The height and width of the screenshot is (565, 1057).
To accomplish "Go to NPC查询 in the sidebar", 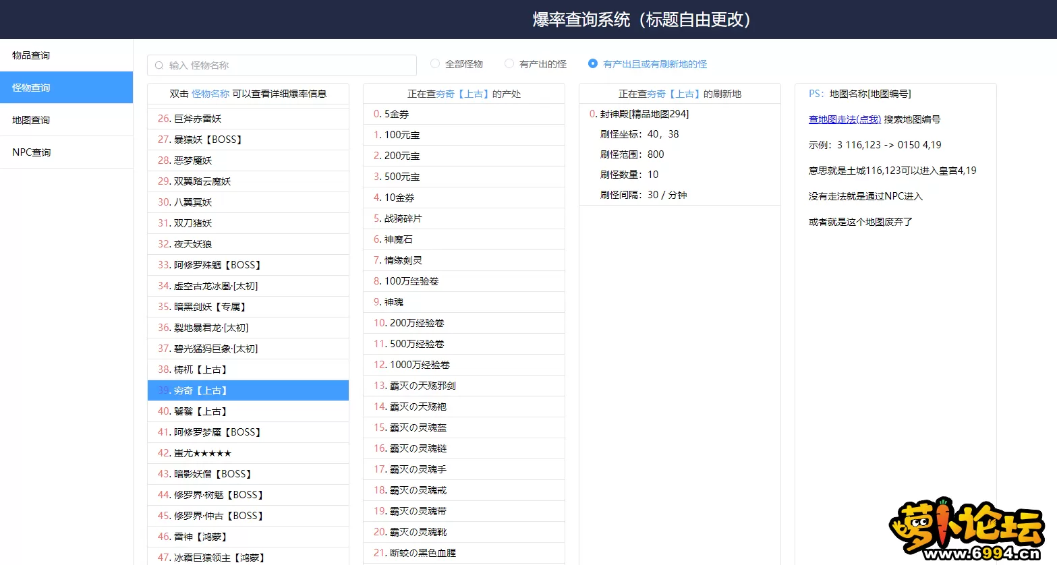I will [66, 152].
